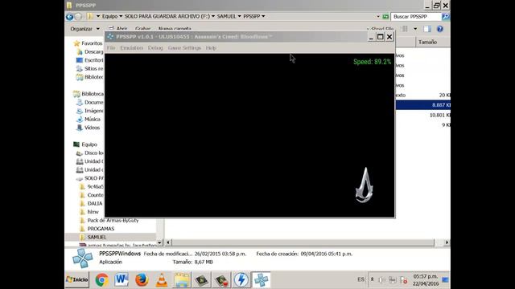Click the Grabar toolbar button in Explorer
515x289 pixels.
[x=142, y=29]
